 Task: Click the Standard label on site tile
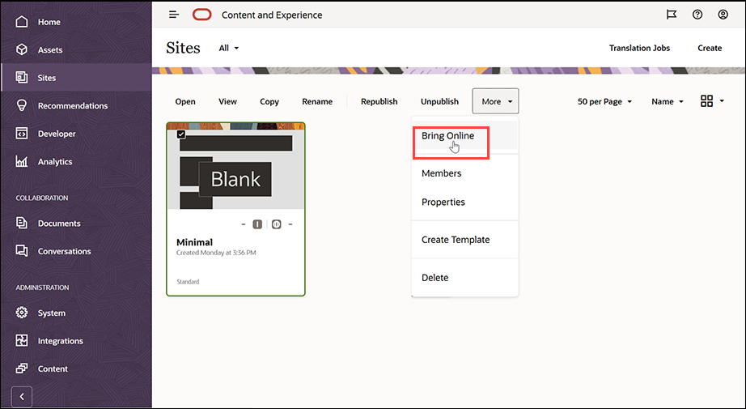coord(188,282)
